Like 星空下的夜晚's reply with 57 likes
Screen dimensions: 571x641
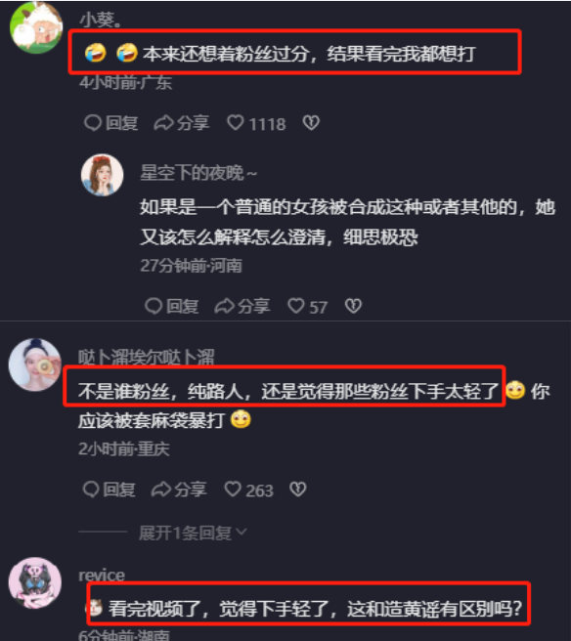[x=308, y=306]
